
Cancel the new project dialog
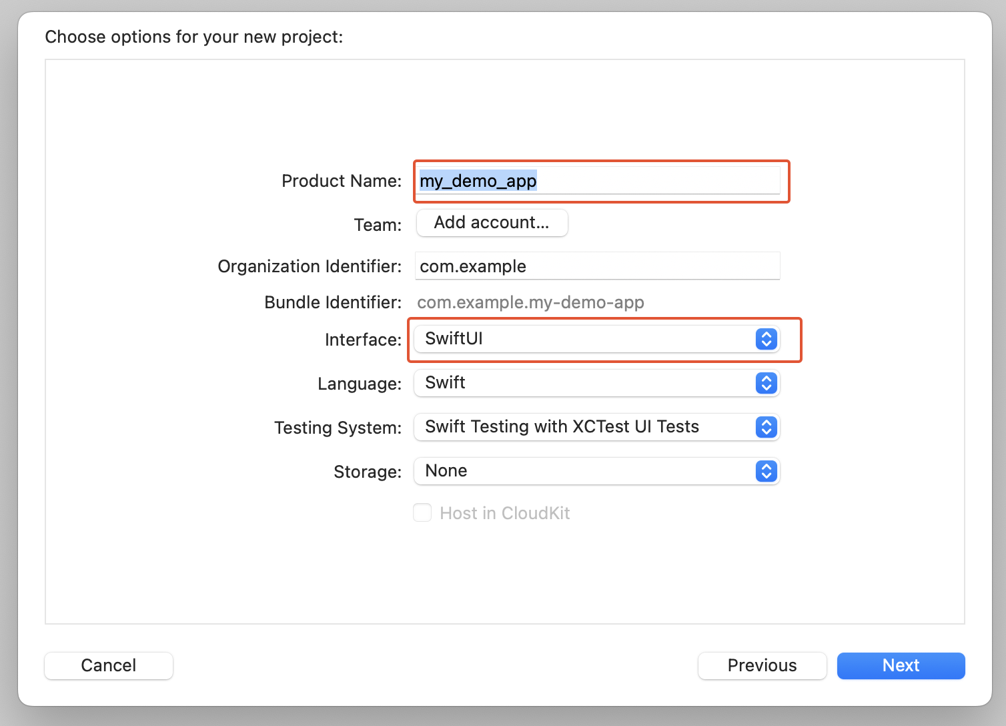109,665
